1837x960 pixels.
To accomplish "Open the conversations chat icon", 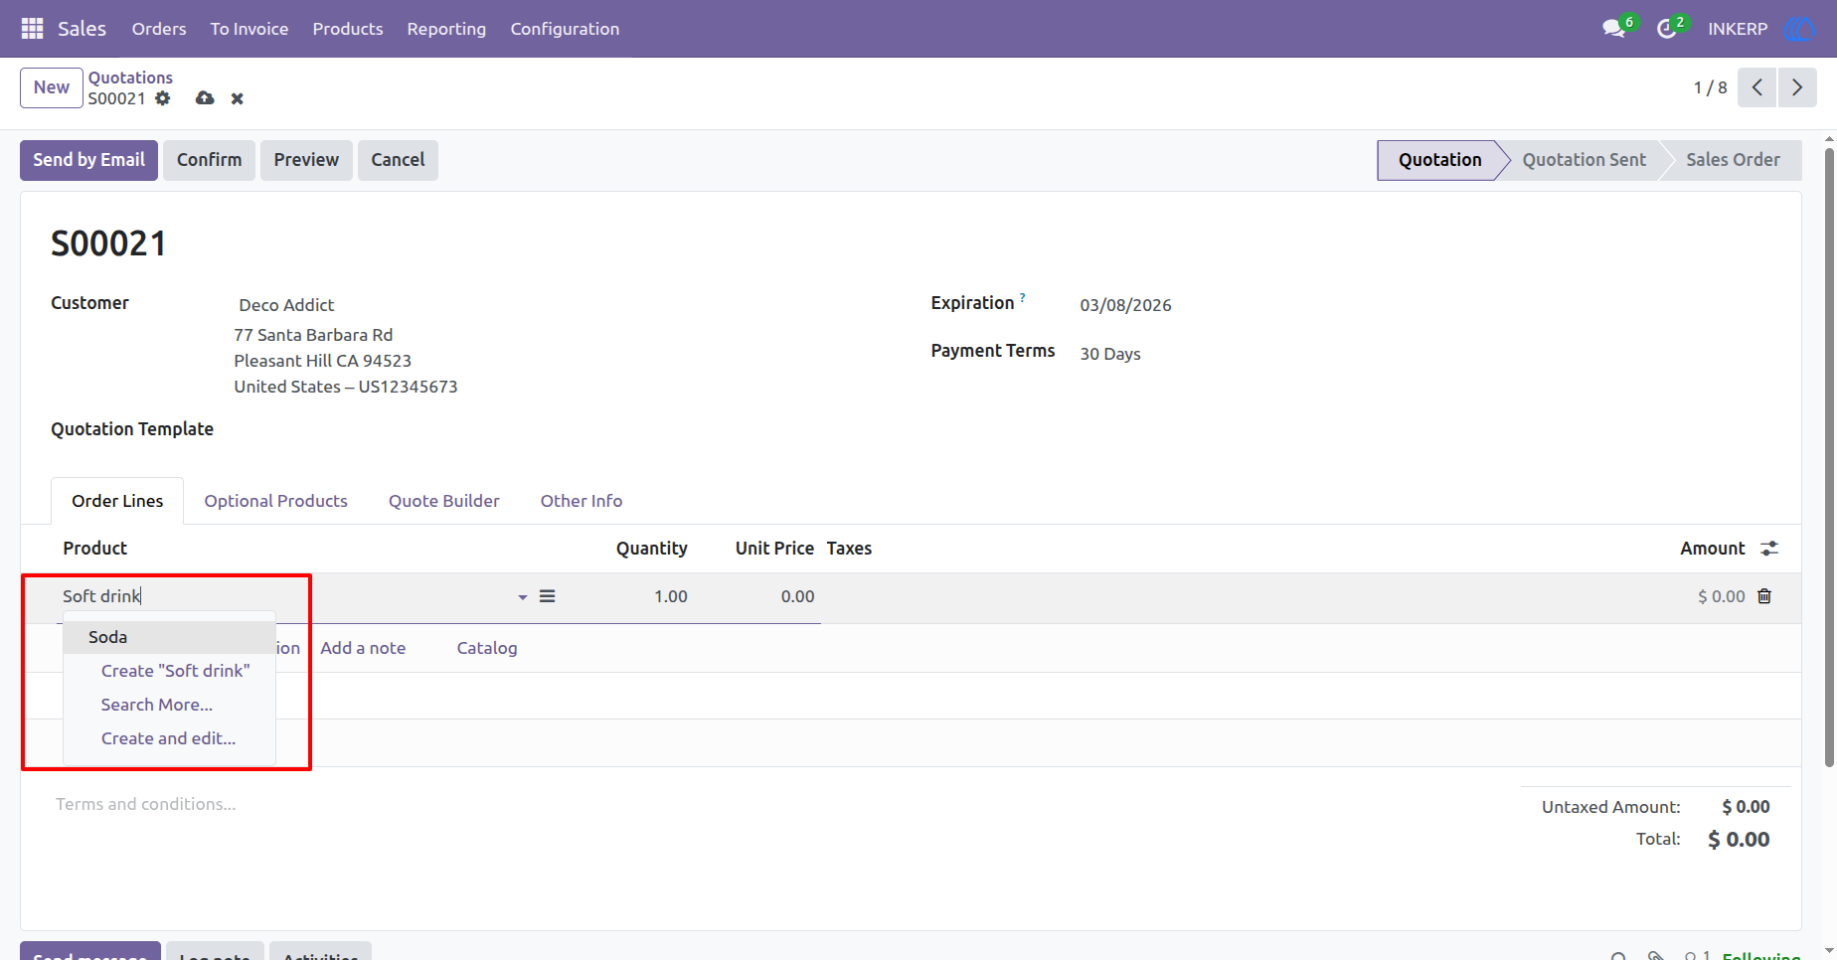I will tap(1614, 29).
